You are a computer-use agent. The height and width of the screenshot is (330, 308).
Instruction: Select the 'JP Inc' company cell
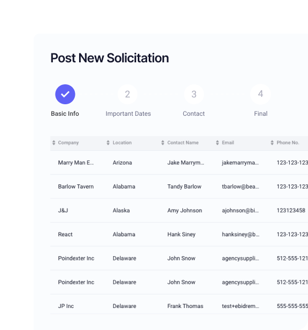pyautogui.click(x=66, y=306)
